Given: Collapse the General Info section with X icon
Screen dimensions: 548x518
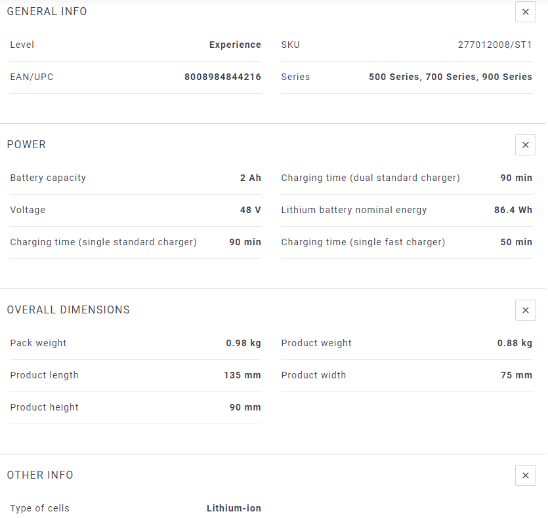Looking at the screenshot, I should 525,12.
